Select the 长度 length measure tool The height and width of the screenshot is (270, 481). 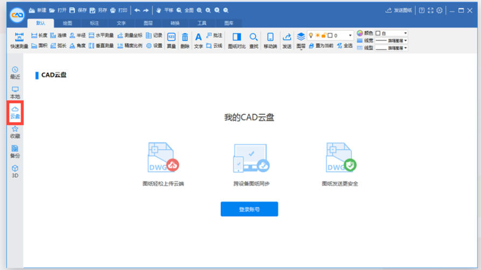(x=39, y=36)
